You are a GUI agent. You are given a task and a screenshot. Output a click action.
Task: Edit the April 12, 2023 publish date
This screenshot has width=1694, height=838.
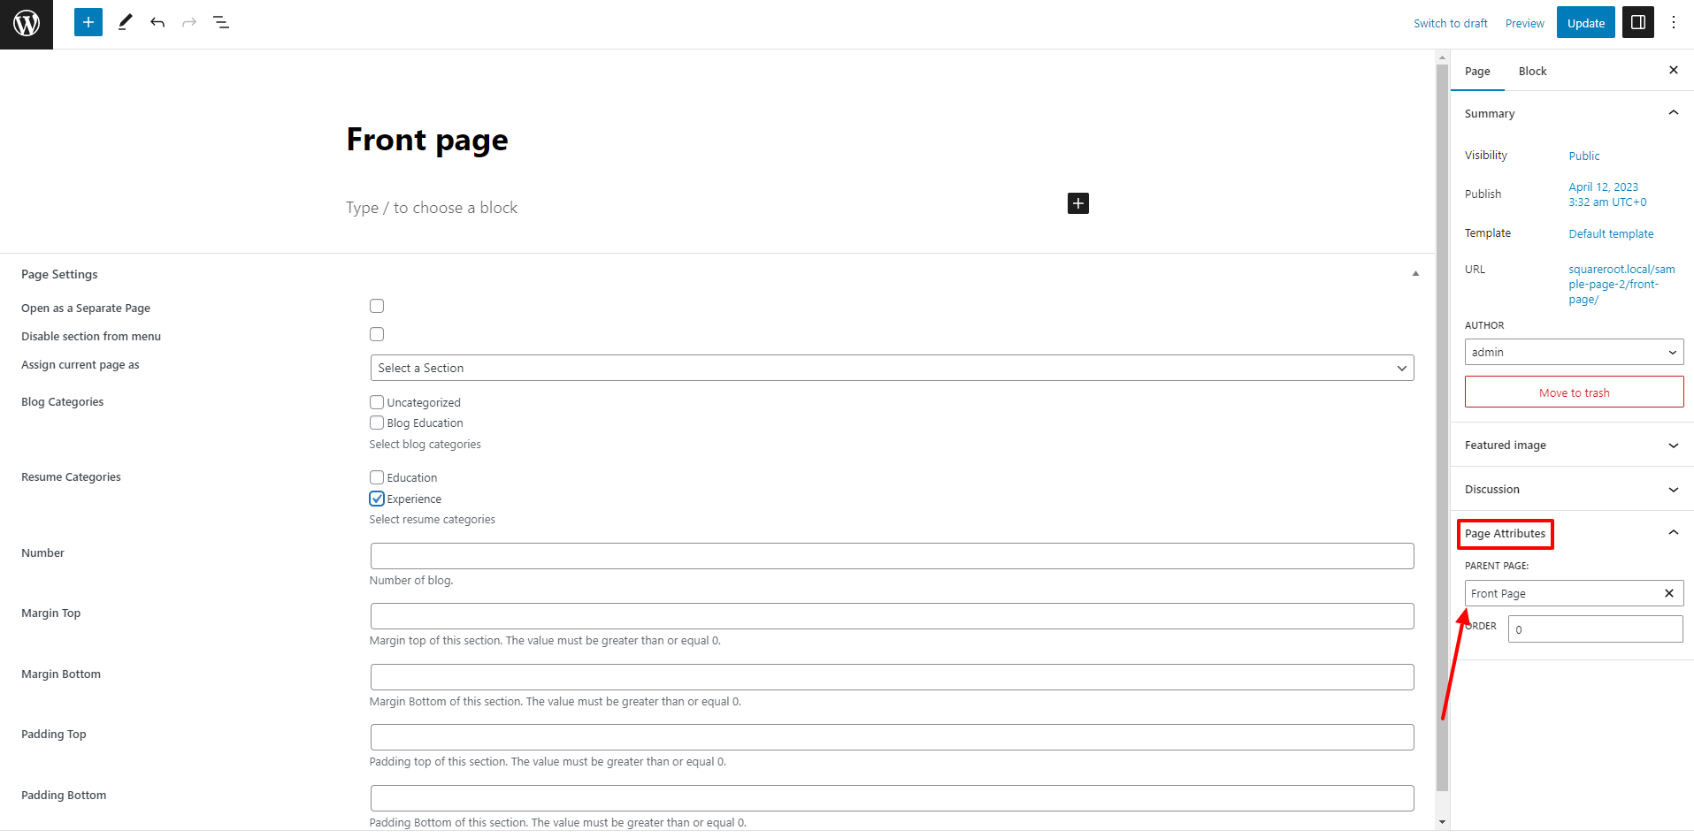[1607, 194]
